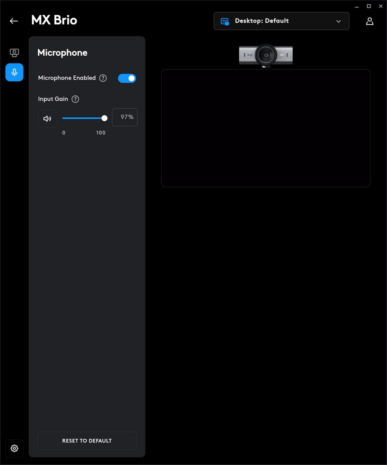Click the MX Brio title text
387x465 pixels.
click(54, 20)
